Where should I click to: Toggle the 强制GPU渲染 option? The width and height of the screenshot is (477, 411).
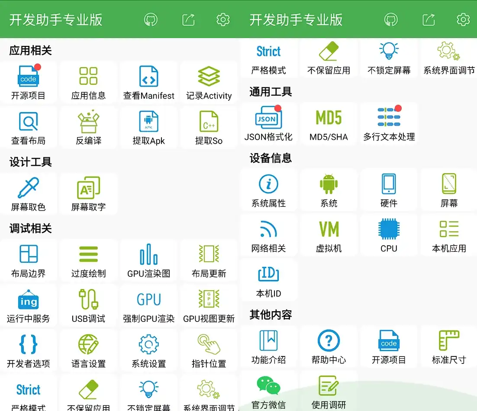click(x=149, y=305)
